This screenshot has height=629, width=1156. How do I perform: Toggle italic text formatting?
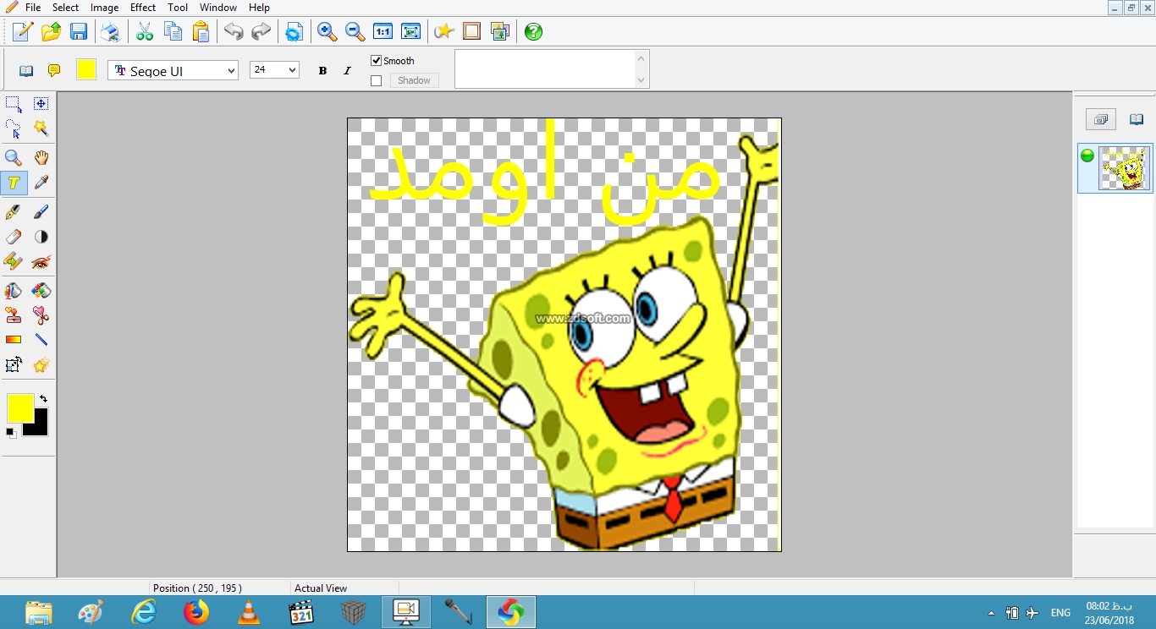pyautogui.click(x=347, y=71)
